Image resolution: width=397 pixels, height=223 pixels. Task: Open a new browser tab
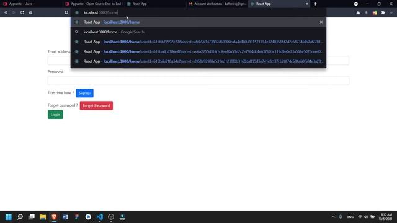pyautogui.click(x=315, y=4)
